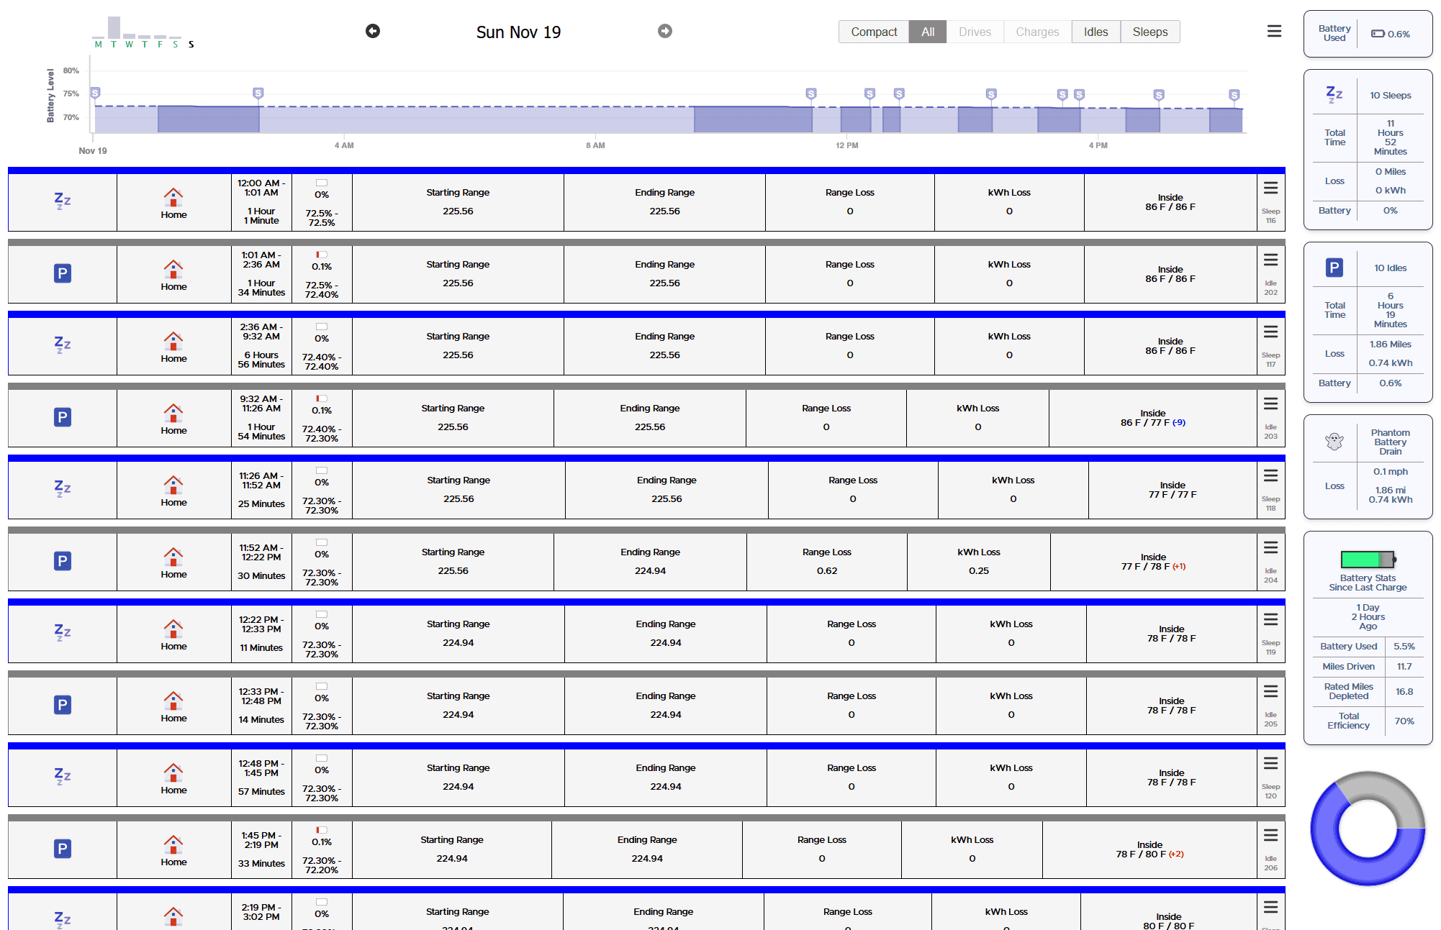1441x930 pixels.
Task: Go to the next day arrow
Action: point(665,31)
